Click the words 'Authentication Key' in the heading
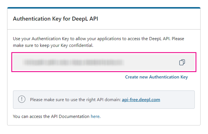 [x=36, y=19]
